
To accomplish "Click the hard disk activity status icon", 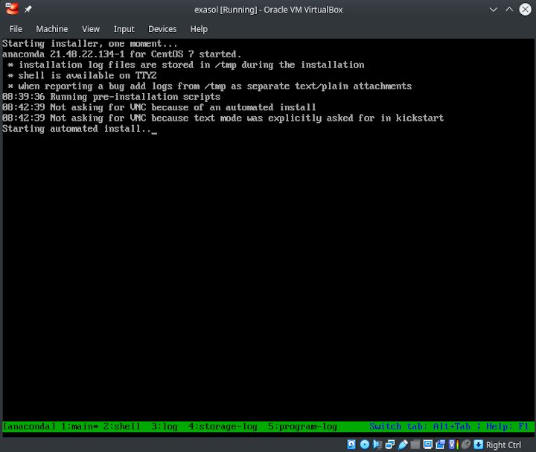I will click(x=351, y=445).
